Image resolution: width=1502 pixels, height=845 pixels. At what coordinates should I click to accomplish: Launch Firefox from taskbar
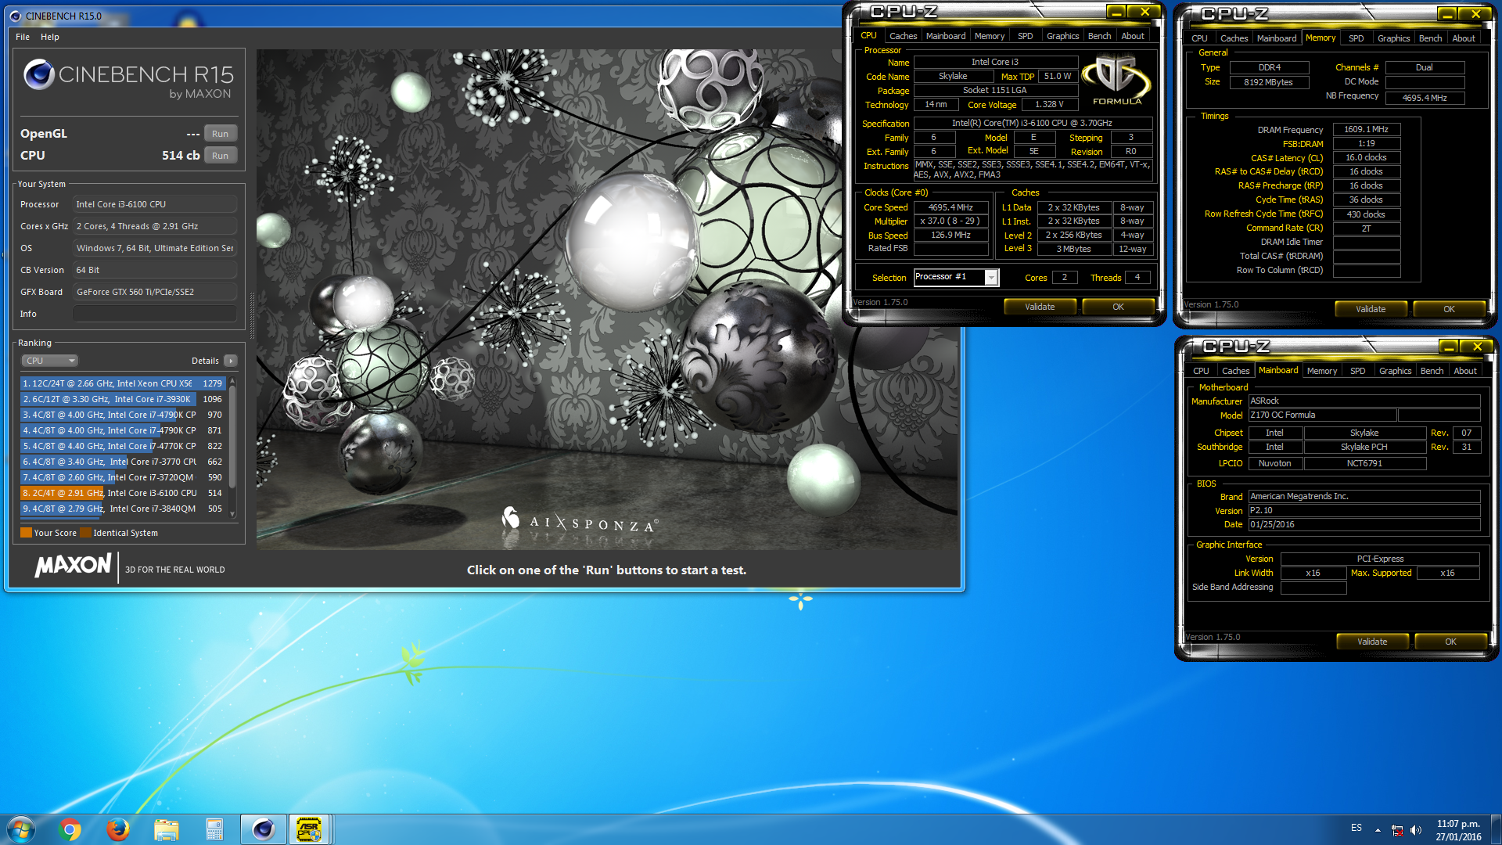click(118, 829)
